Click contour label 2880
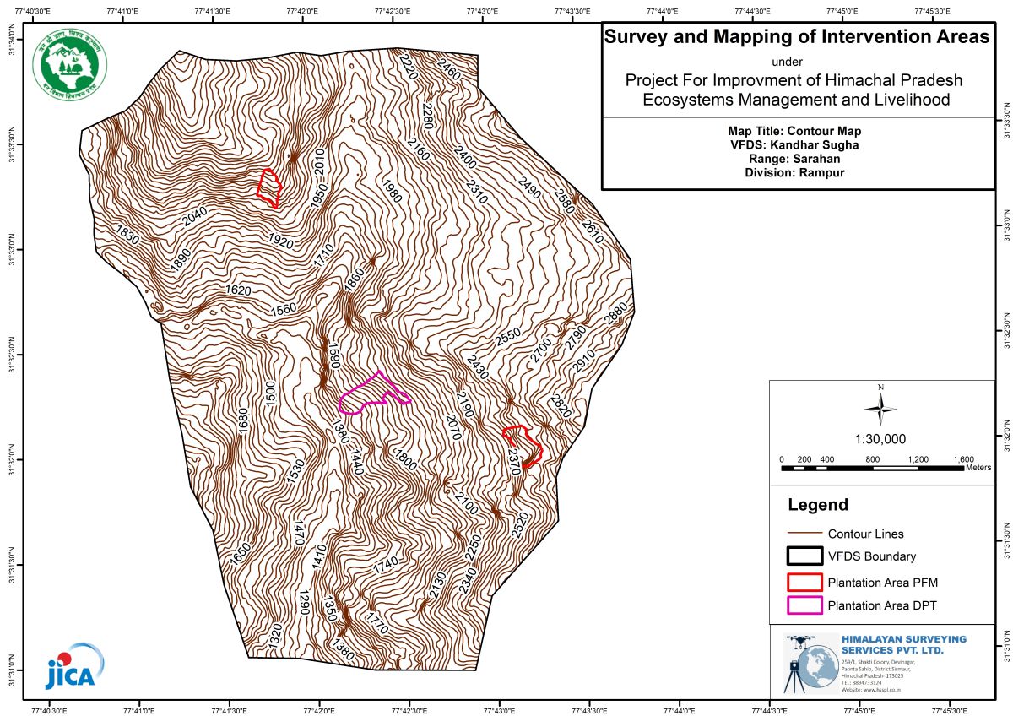Viewport: 1013px width, 716px height. click(617, 315)
